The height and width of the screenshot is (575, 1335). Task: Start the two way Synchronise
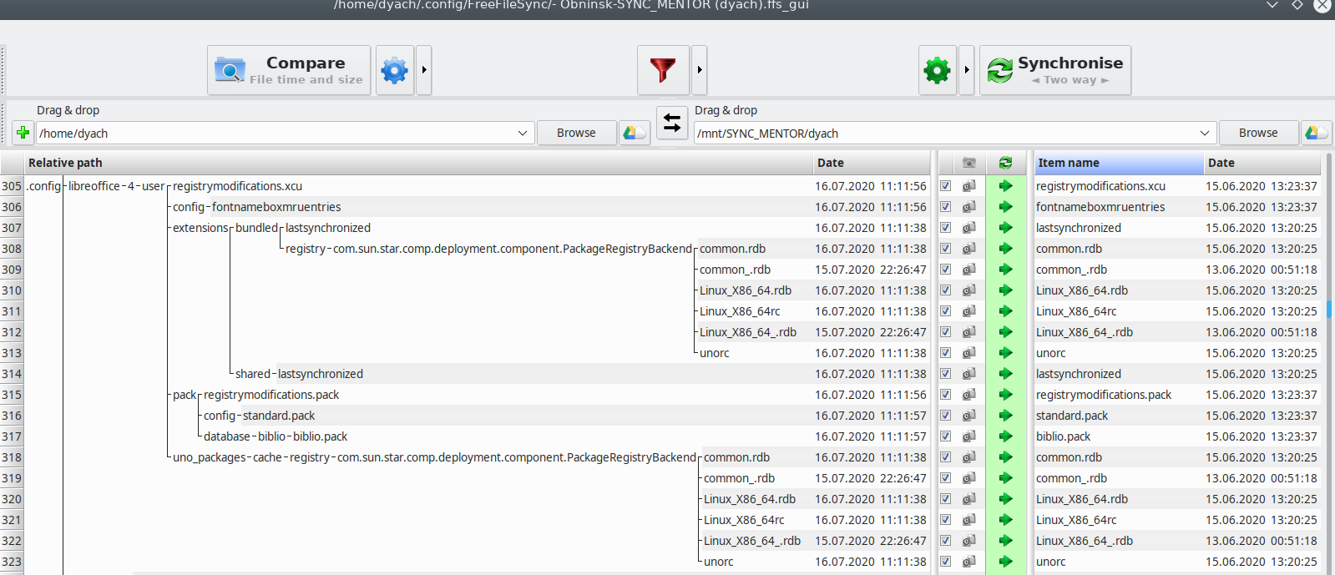click(x=1055, y=70)
